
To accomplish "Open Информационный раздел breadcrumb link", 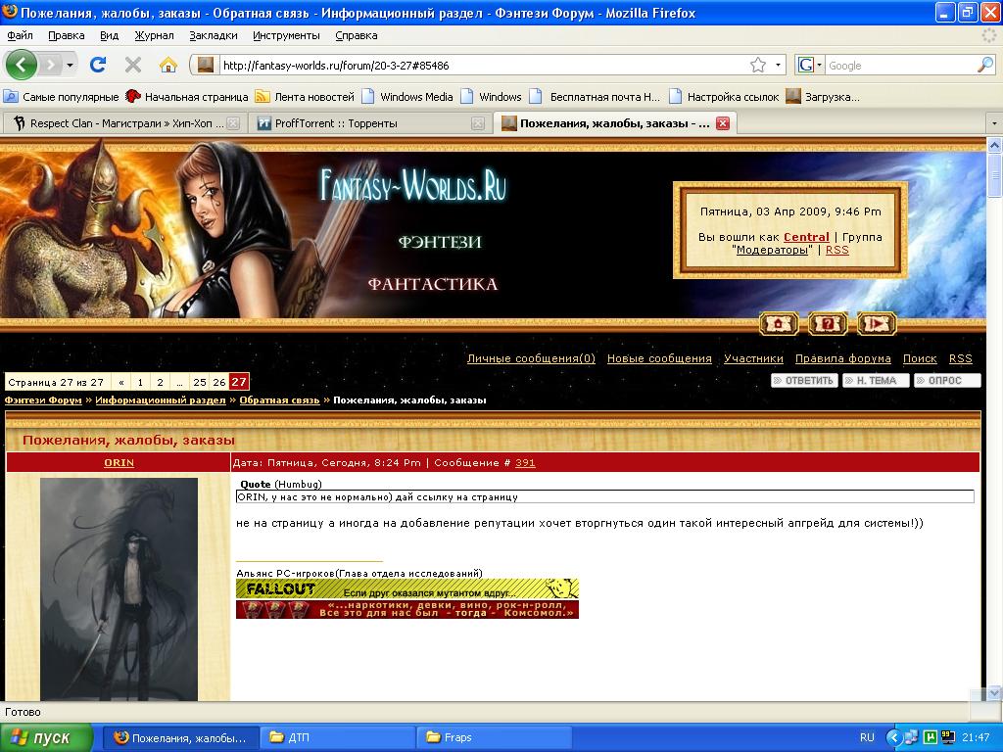I will pos(161,400).
